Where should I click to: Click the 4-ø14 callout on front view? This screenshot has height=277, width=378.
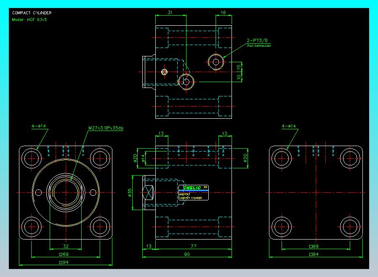(x=39, y=126)
